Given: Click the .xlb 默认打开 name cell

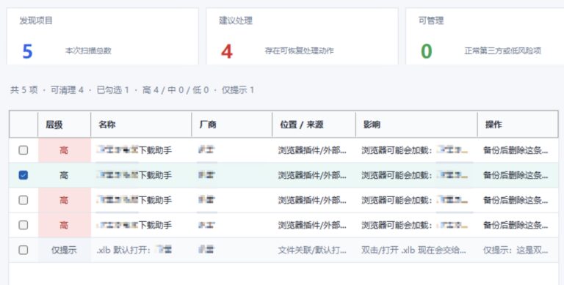Looking at the screenshot, I should coord(141,250).
